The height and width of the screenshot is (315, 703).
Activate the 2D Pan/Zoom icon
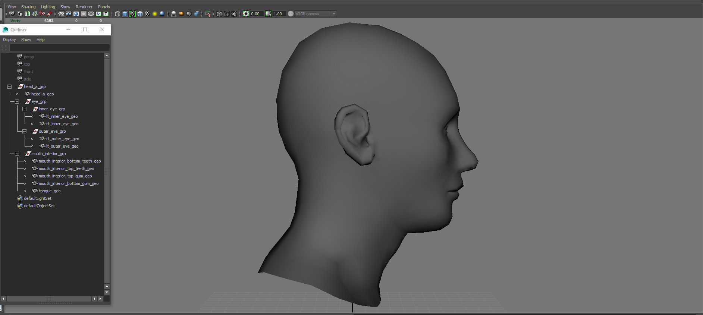coord(42,14)
